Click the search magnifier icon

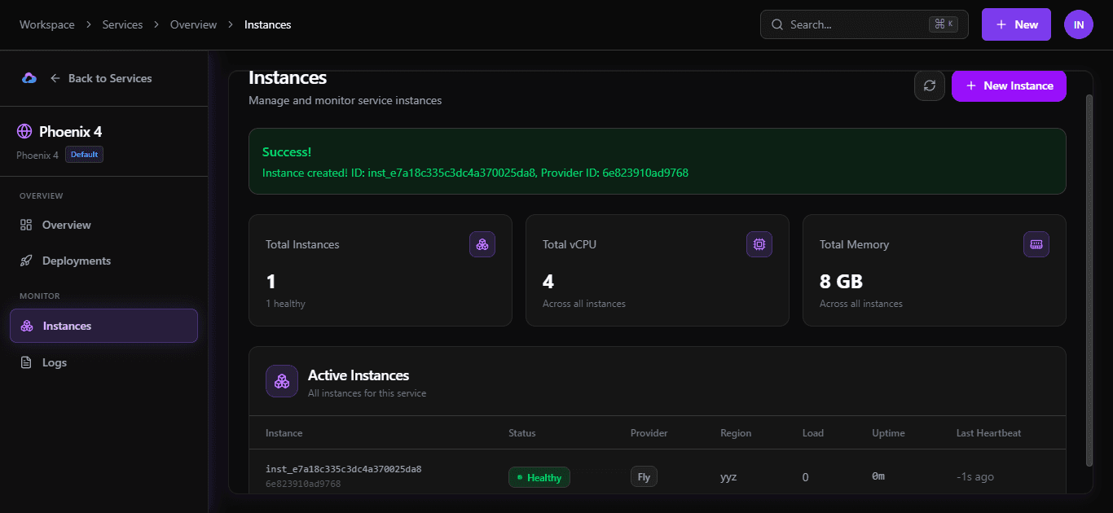point(776,24)
